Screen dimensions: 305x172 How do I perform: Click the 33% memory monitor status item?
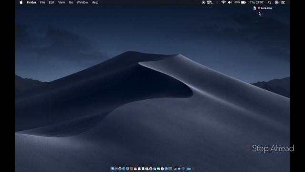click(210, 2)
